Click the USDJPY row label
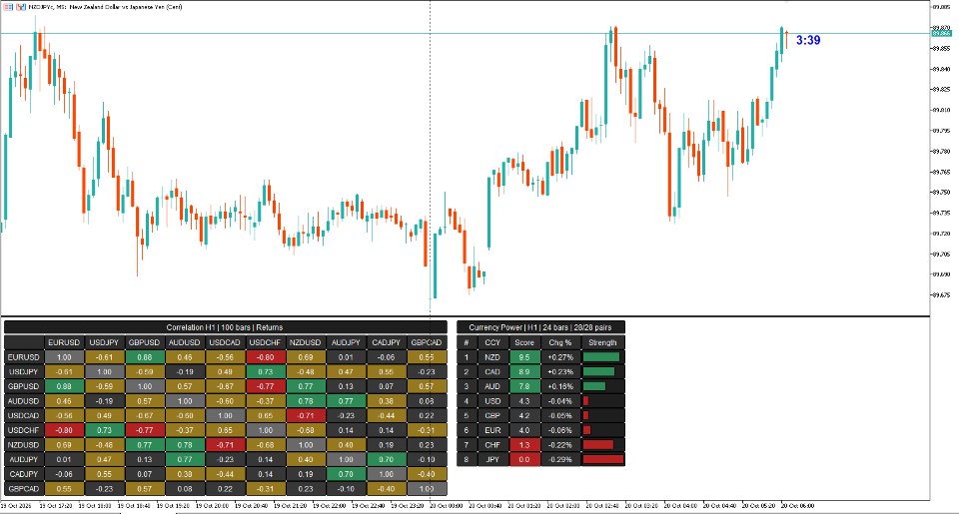This screenshot has height=514, width=959. 24,371
